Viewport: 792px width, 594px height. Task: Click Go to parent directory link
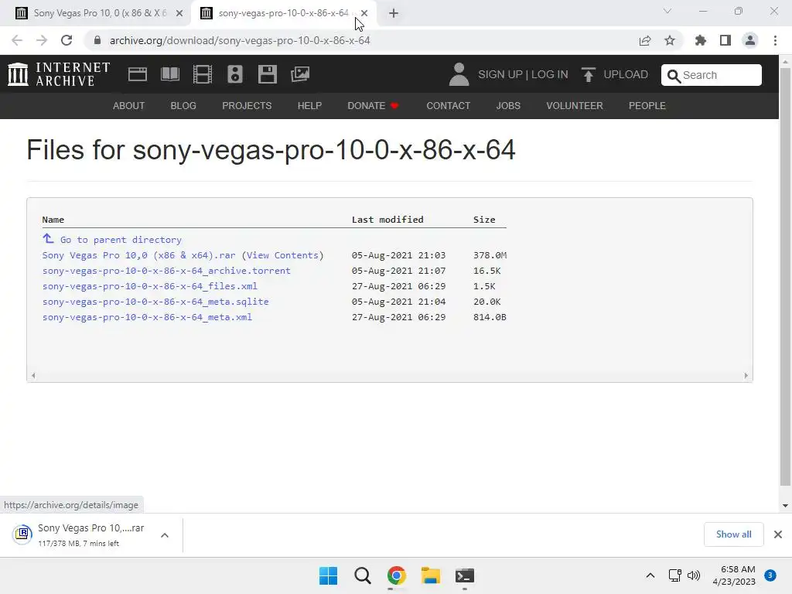(x=121, y=240)
